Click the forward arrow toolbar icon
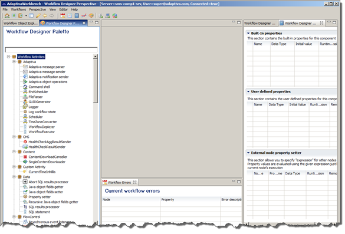 coord(51,15)
